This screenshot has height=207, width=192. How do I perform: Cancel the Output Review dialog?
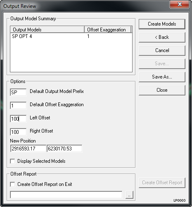pyautogui.click(x=162, y=50)
